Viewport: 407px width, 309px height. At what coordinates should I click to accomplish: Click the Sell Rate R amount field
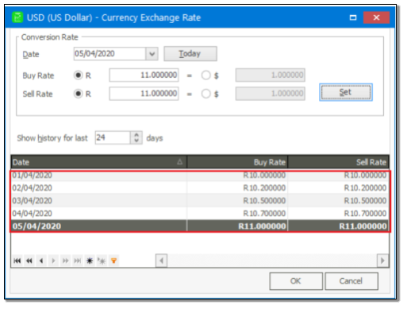click(144, 94)
